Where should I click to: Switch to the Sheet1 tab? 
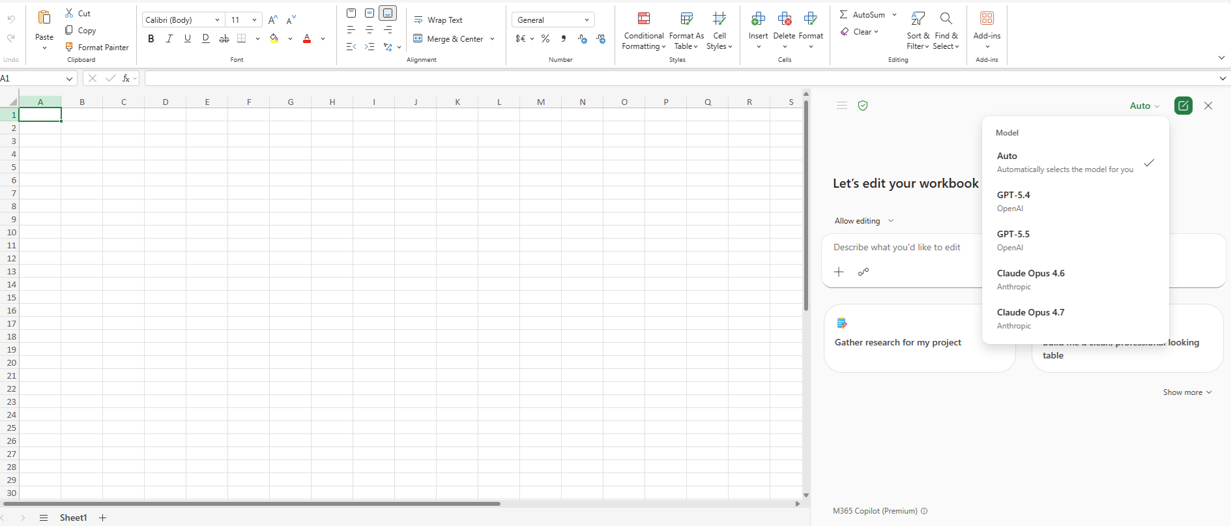tap(73, 518)
